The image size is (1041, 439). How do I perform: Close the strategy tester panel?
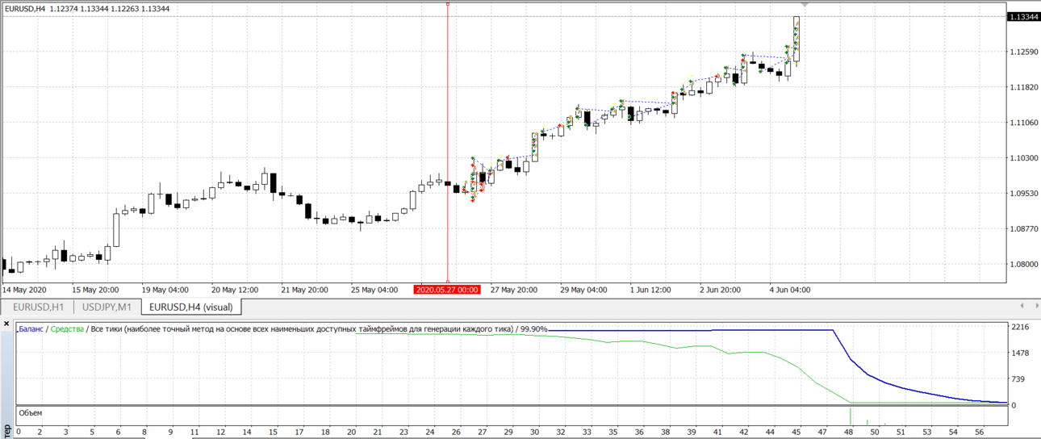point(7,324)
